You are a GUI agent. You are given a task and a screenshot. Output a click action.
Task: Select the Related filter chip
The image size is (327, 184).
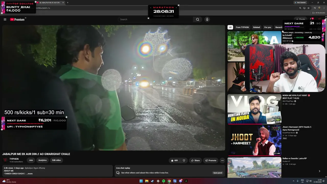[x=256, y=27]
